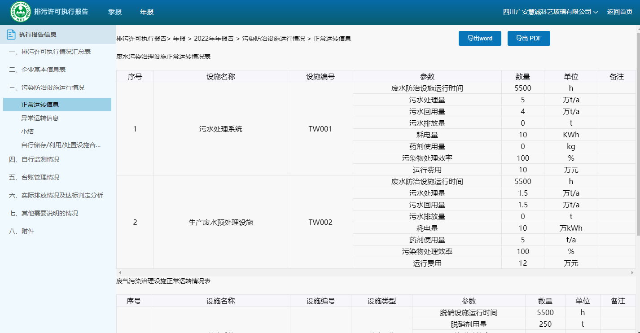Click the horizontal scrollbar right arrow under wastewater table
640x333 pixels.
pos(632,272)
